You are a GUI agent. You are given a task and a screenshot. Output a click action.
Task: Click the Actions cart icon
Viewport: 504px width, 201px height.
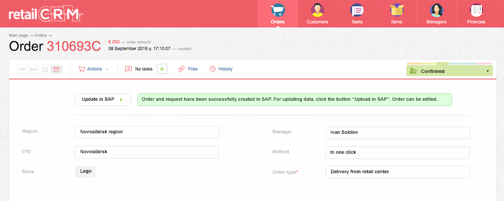82,69
